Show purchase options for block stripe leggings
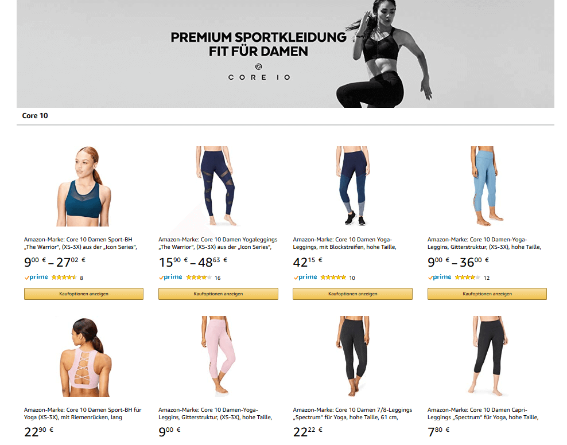This screenshot has width=567, height=445. [352, 294]
